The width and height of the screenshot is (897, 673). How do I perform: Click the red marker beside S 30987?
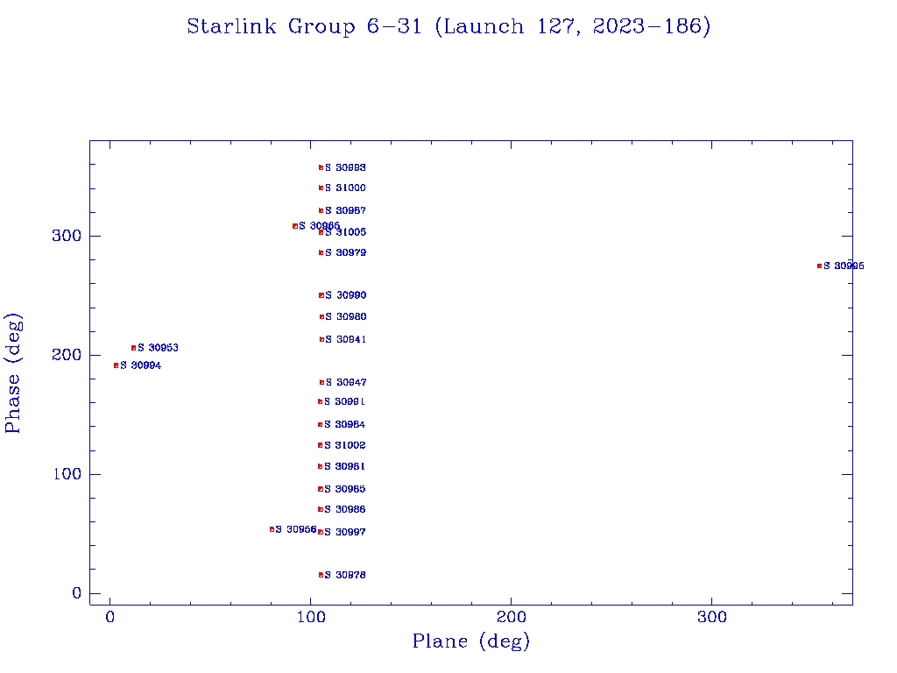[x=321, y=210]
